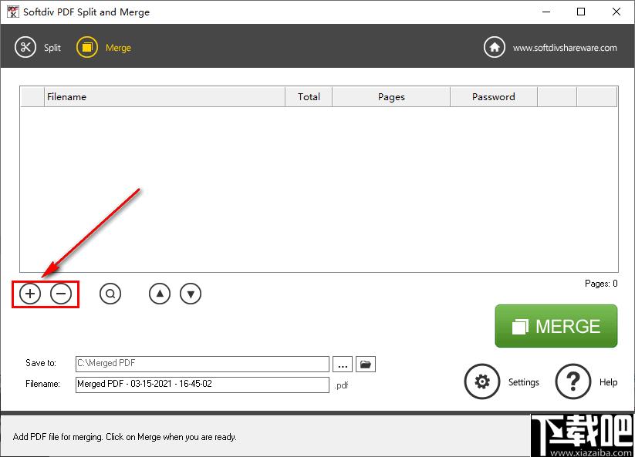Click the Settings label

(524, 382)
